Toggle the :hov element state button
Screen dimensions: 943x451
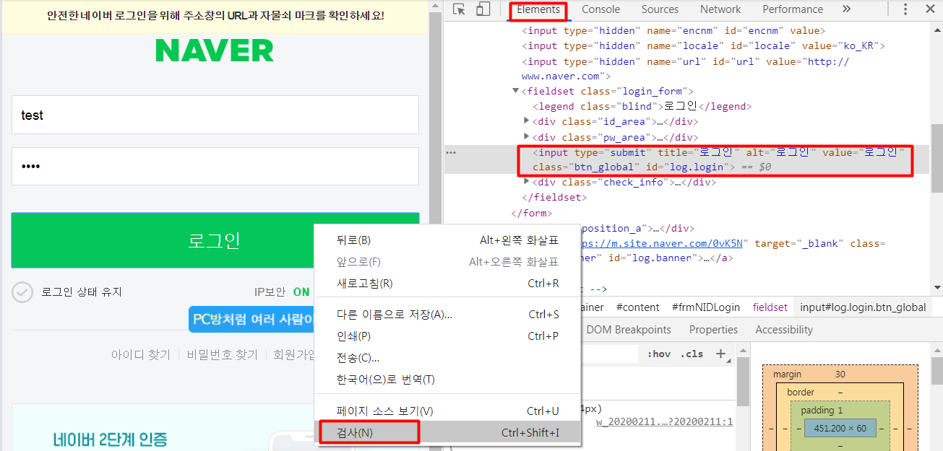(x=658, y=354)
